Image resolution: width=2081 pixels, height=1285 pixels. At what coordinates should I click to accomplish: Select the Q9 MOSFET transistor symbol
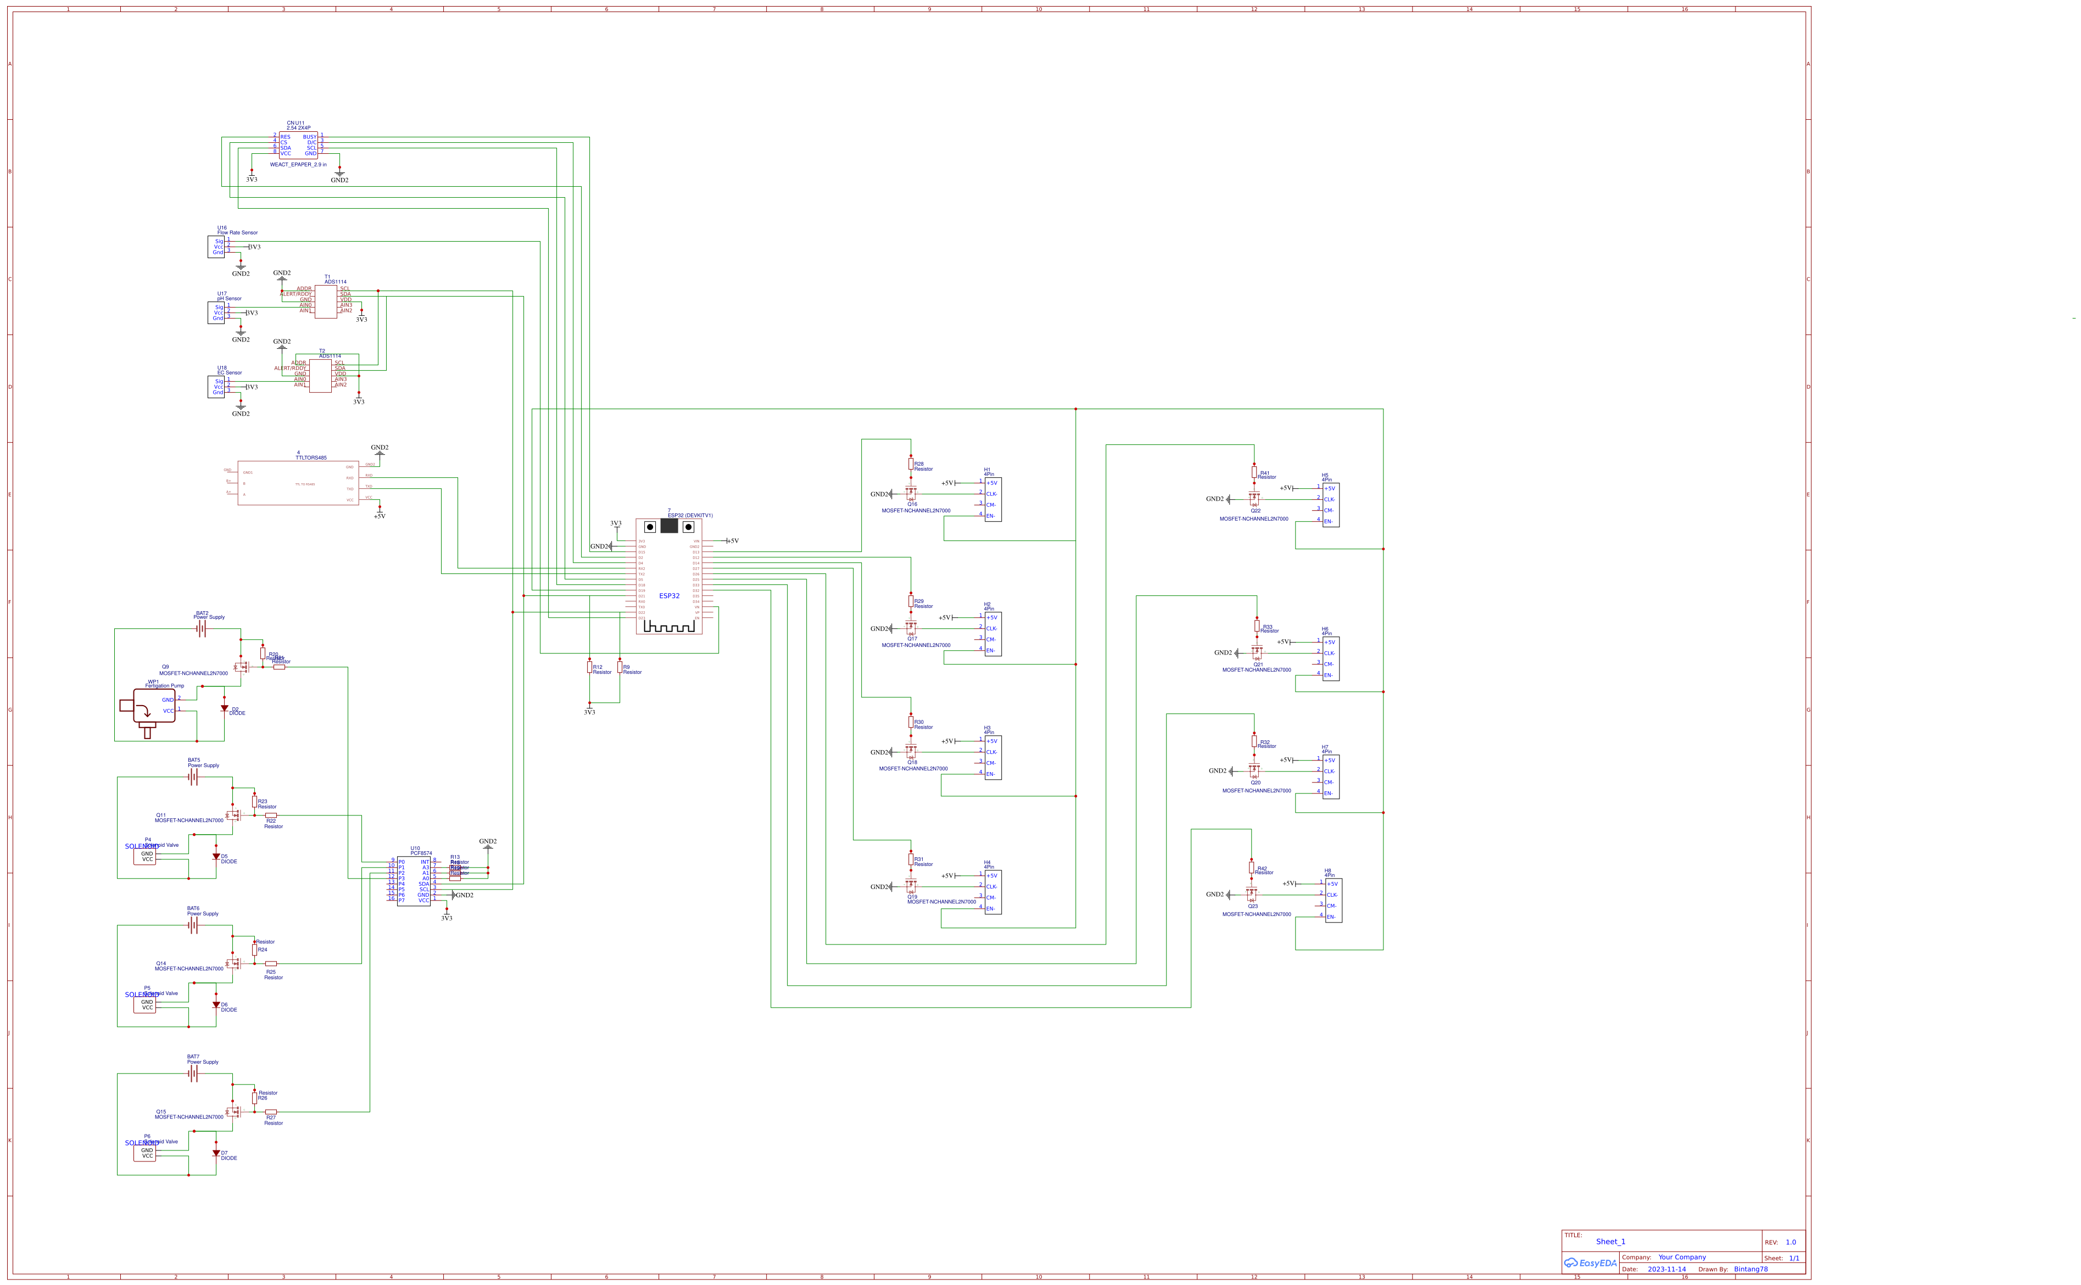(242, 667)
